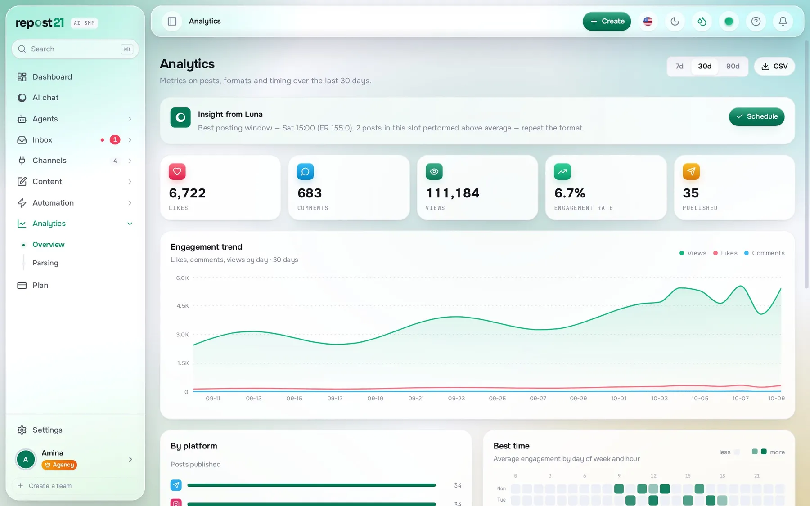Toggle the Views series in legend
The image size is (810, 506).
(x=693, y=253)
